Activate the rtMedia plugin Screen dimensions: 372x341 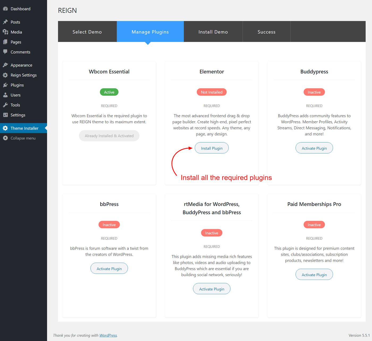(212, 289)
